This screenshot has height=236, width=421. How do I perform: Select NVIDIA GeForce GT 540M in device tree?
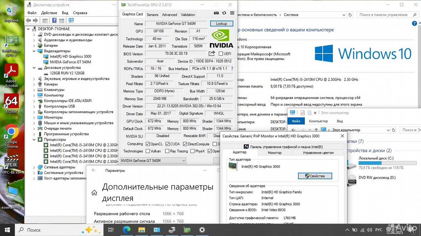tap(70, 62)
